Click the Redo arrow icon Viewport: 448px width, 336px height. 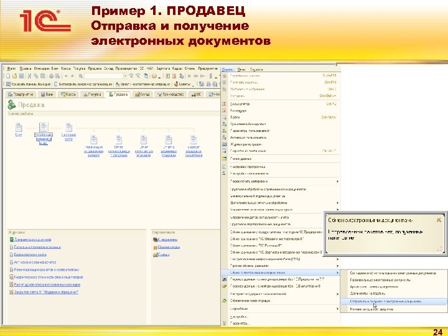click(72, 76)
